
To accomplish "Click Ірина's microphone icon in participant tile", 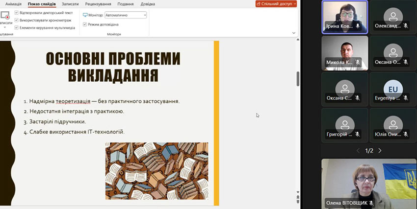I will (358, 26).
